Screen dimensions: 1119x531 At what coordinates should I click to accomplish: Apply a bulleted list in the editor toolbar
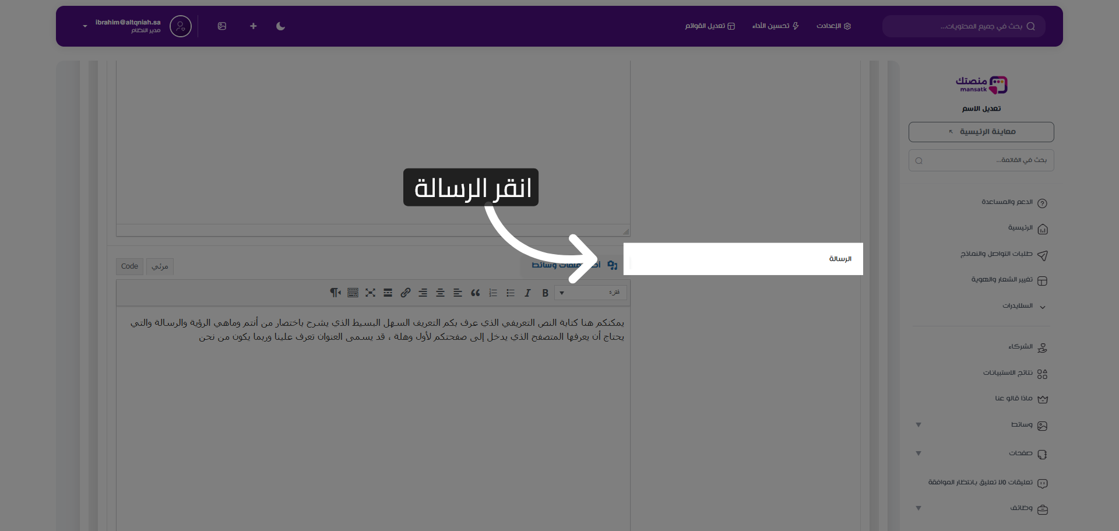[511, 293]
